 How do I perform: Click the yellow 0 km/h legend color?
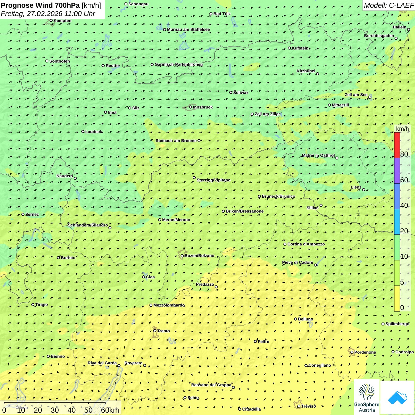click(397, 299)
